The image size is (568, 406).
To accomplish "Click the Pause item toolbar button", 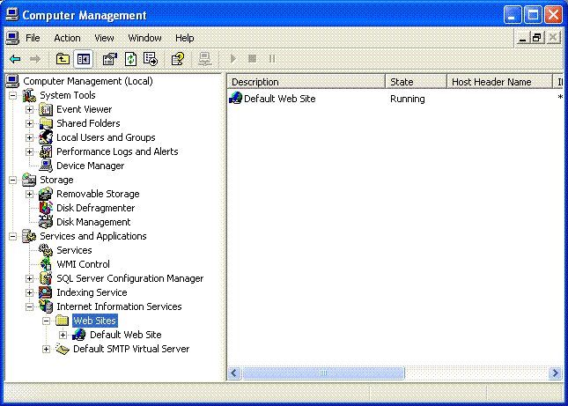I will pos(272,59).
